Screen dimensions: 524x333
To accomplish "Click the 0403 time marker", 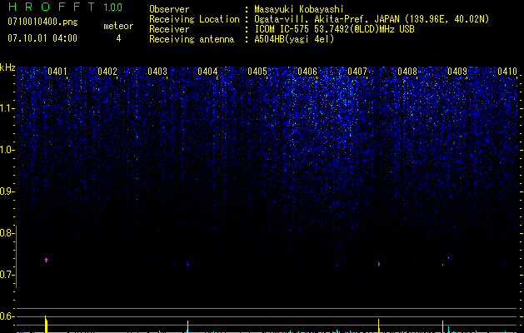I will [x=157, y=72].
